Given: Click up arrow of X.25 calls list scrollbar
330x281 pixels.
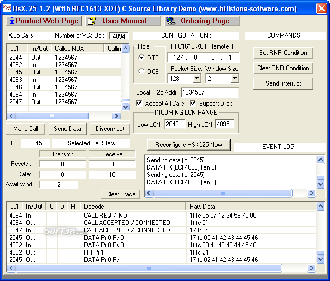Looking at the screenshot, I should [126, 49].
